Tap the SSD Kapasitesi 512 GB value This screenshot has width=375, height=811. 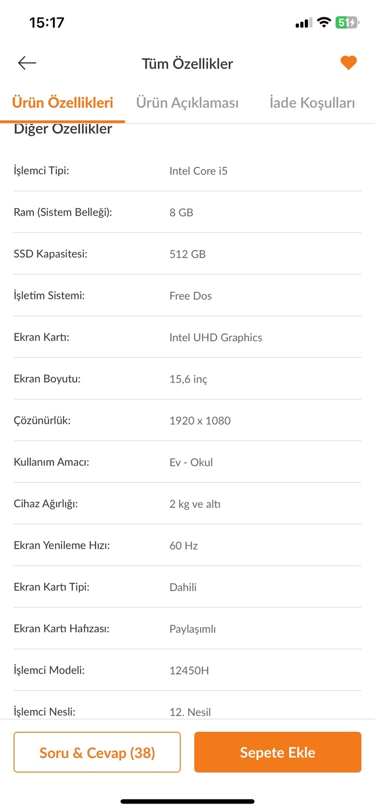[x=187, y=254]
